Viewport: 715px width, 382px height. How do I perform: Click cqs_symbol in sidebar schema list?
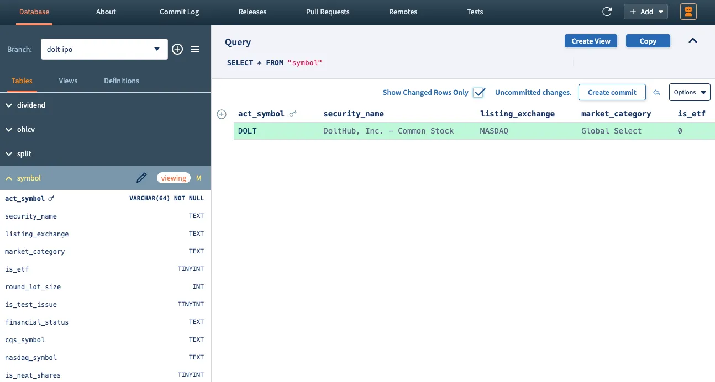(25, 339)
